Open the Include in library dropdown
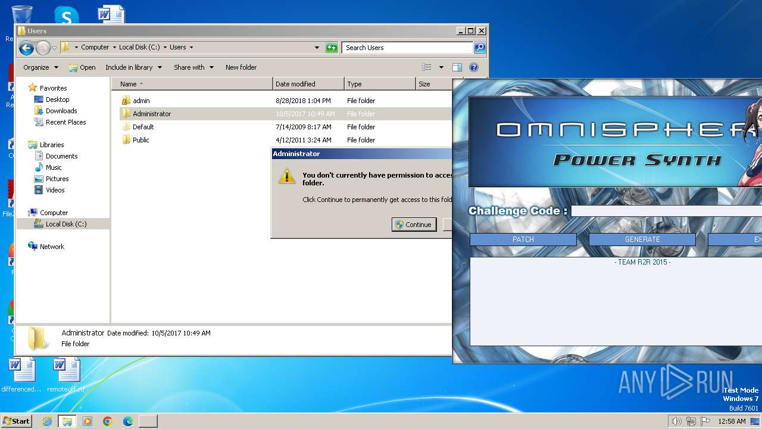Image resolution: width=762 pixels, height=429 pixels. [x=134, y=67]
